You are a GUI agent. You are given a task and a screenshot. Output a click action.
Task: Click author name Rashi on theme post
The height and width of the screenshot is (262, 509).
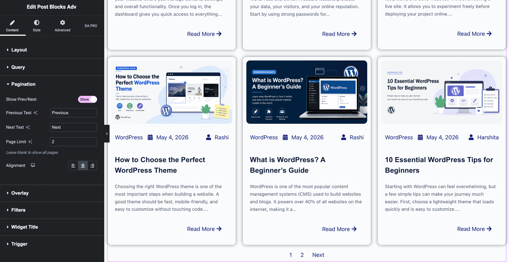coord(222,138)
